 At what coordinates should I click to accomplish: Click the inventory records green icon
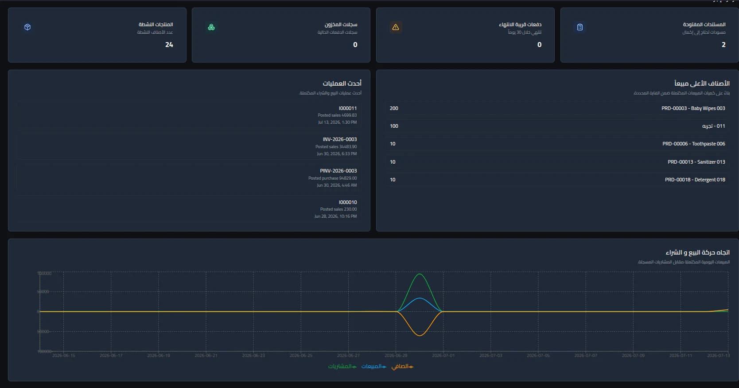[211, 27]
